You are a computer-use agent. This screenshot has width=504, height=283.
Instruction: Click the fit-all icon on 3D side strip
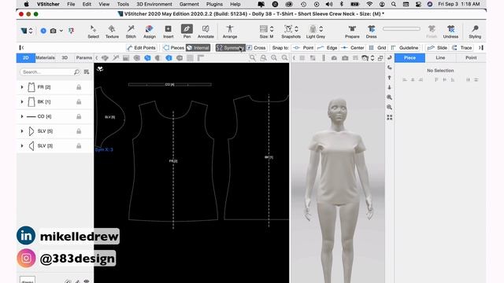click(389, 117)
